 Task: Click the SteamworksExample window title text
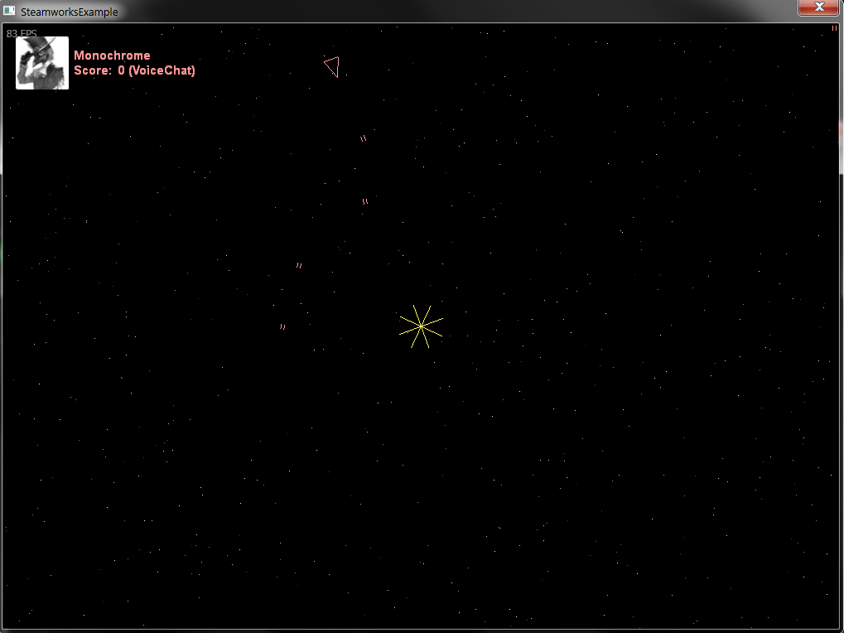(x=69, y=12)
